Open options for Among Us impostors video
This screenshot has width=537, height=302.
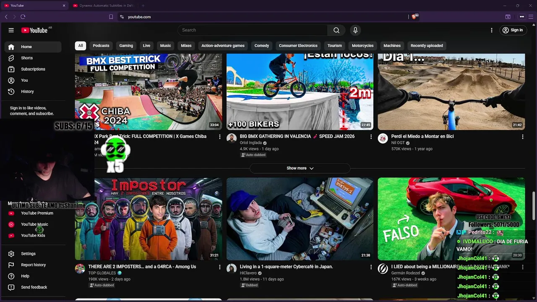point(220,267)
